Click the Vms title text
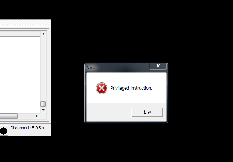Viewport: 233px width, 162px height. coord(91,68)
